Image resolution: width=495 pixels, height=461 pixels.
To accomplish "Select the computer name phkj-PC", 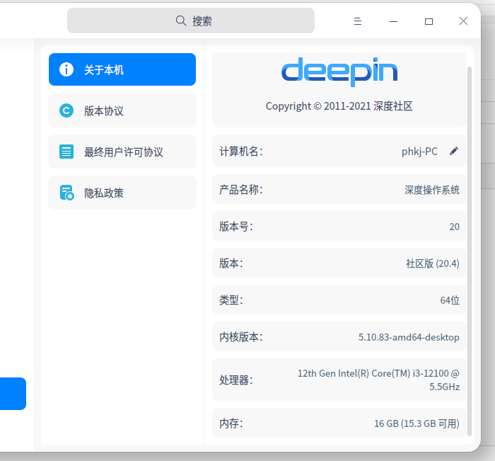I will 419,152.
